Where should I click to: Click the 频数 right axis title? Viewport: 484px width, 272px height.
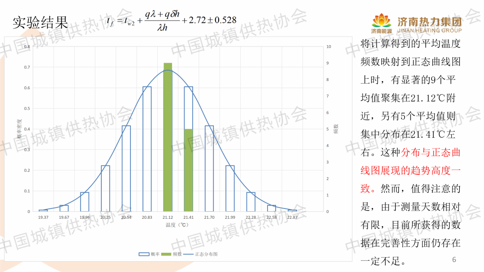336,128
